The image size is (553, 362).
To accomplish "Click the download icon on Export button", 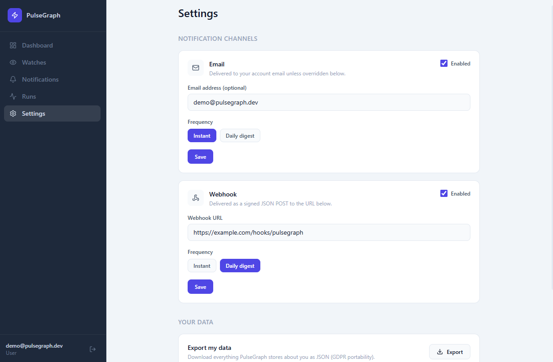I will tap(440, 352).
